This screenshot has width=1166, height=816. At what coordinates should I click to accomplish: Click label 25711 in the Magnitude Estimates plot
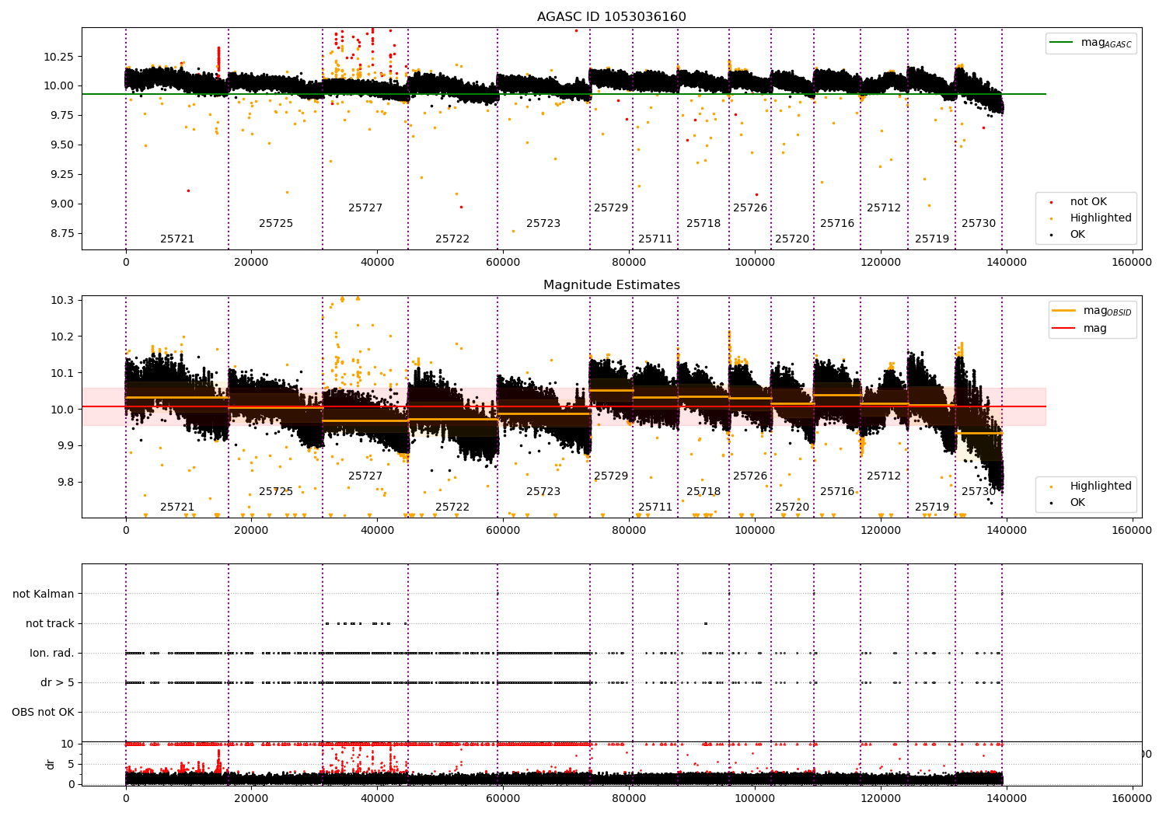[x=655, y=507]
